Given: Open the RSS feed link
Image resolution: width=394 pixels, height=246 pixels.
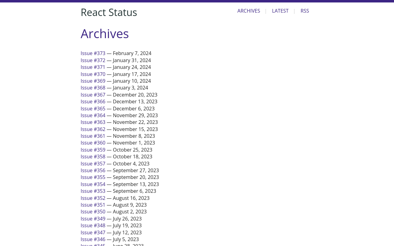Looking at the screenshot, I should [305, 11].
